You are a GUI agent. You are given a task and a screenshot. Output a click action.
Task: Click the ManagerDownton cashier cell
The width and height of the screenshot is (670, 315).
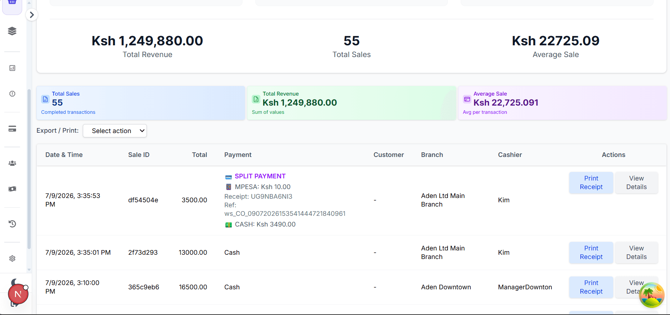click(x=525, y=287)
